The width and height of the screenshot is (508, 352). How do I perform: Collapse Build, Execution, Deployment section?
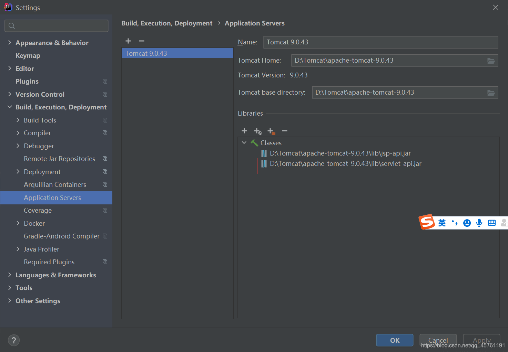[x=10, y=107]
